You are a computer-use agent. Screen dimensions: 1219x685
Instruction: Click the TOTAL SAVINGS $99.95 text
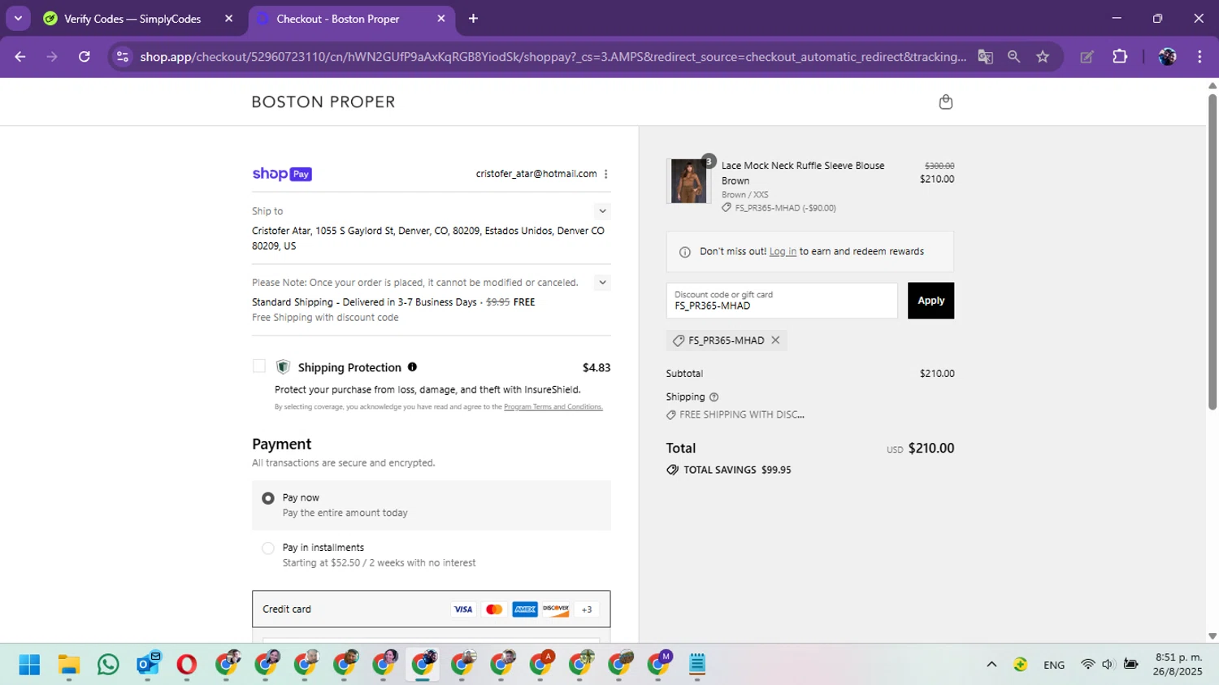click(x=737, y=470)
